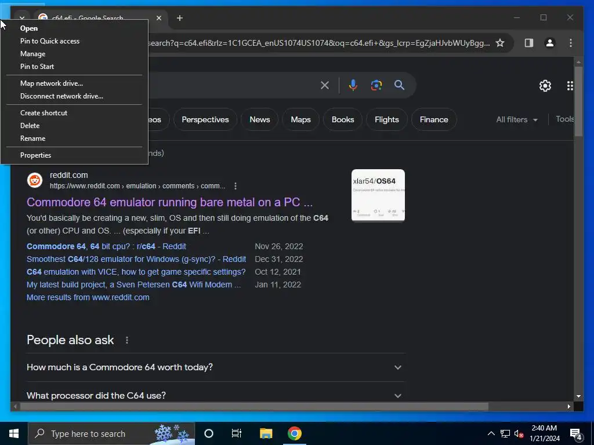The width and height of the screenshot is (594, 445).
Task: Select the Flights filter
Action: pos(387,119)
